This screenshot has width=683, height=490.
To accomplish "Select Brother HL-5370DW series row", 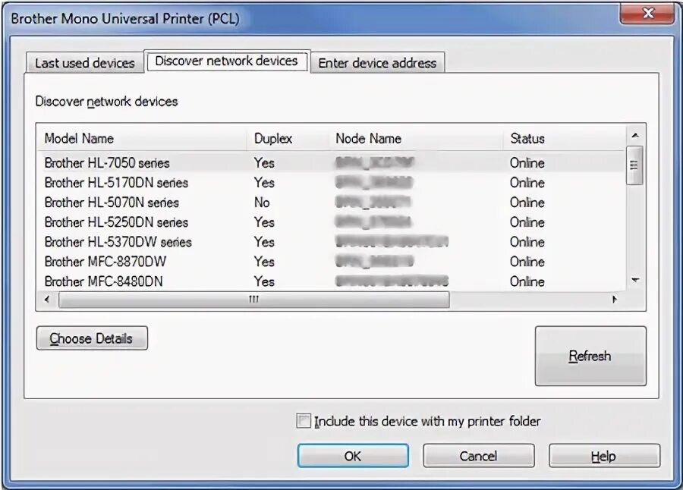I will pyautogui.click(x=332, y=242).
